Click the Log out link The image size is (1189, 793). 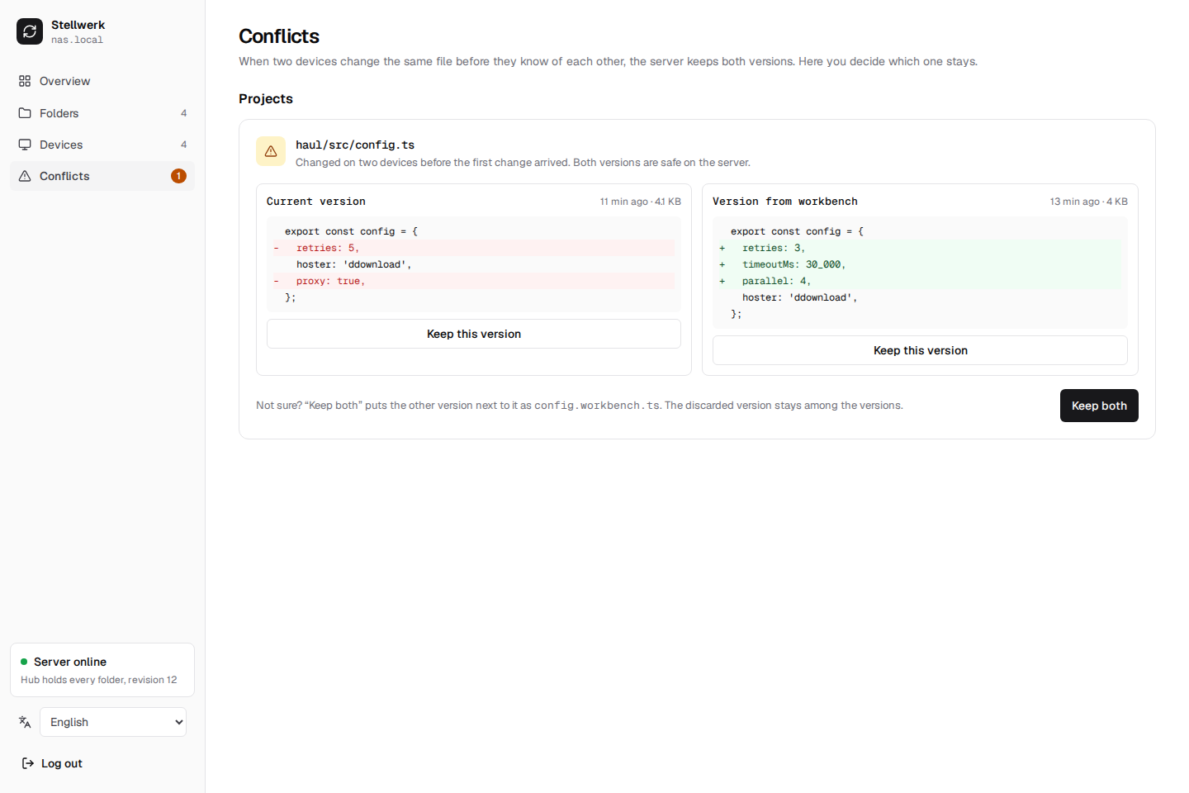click(x=51, y=763)
